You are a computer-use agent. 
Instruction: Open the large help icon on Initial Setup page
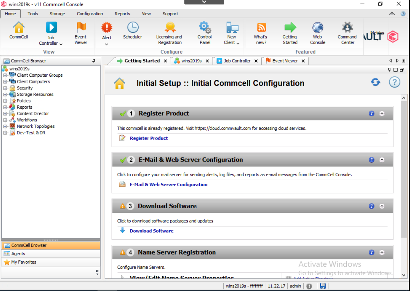point(395,82)
